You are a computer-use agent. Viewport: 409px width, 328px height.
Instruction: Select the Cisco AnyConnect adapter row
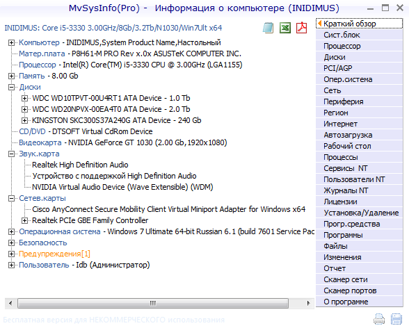click(x=168, y=209)
